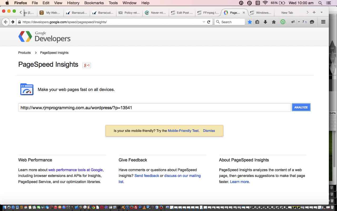Viewport: 337px width, 211px height.
Task: Click the Wi-Fi status icon
Action: [x=265, y=3]
